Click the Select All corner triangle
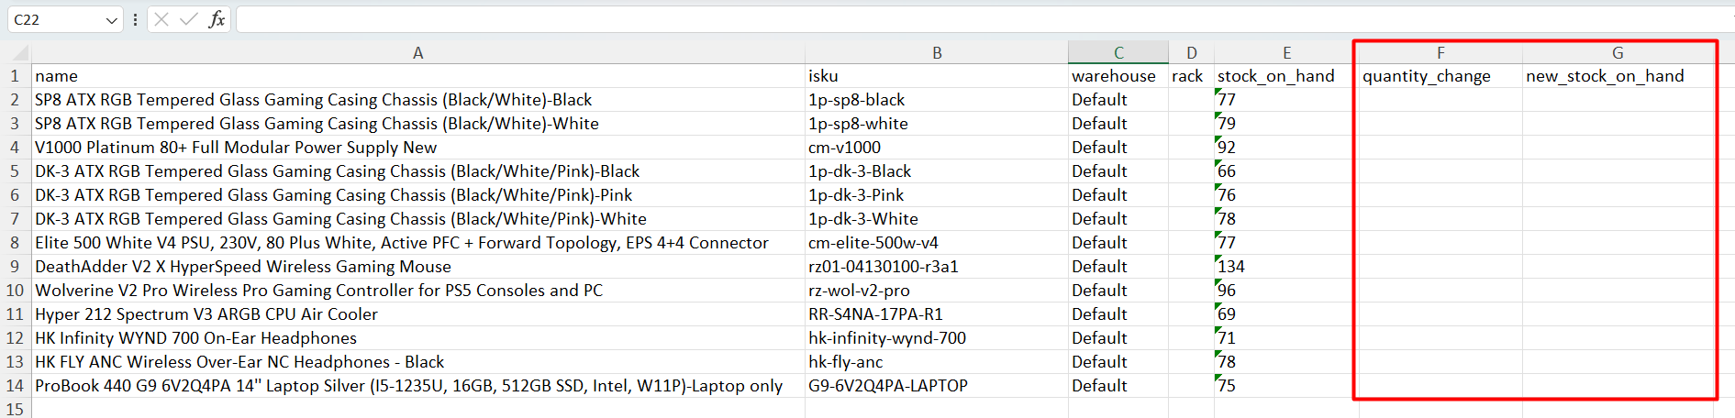 pos(18,53)
